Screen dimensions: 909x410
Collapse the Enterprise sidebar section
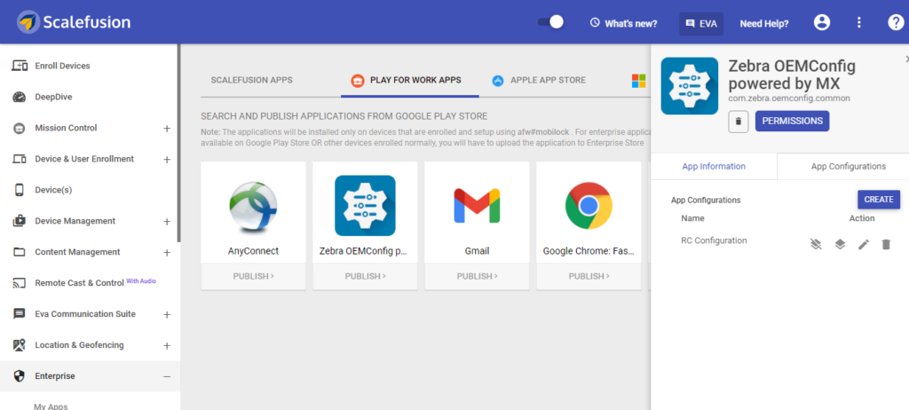[167, 376]
